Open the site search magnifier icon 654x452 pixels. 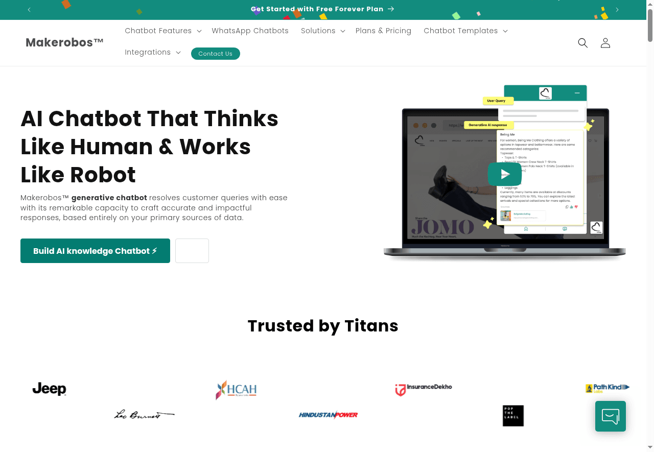point(582,43)
